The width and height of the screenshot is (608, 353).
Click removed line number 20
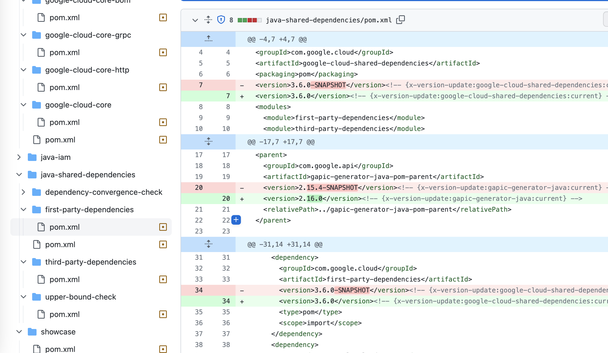(x=199, y=188)
